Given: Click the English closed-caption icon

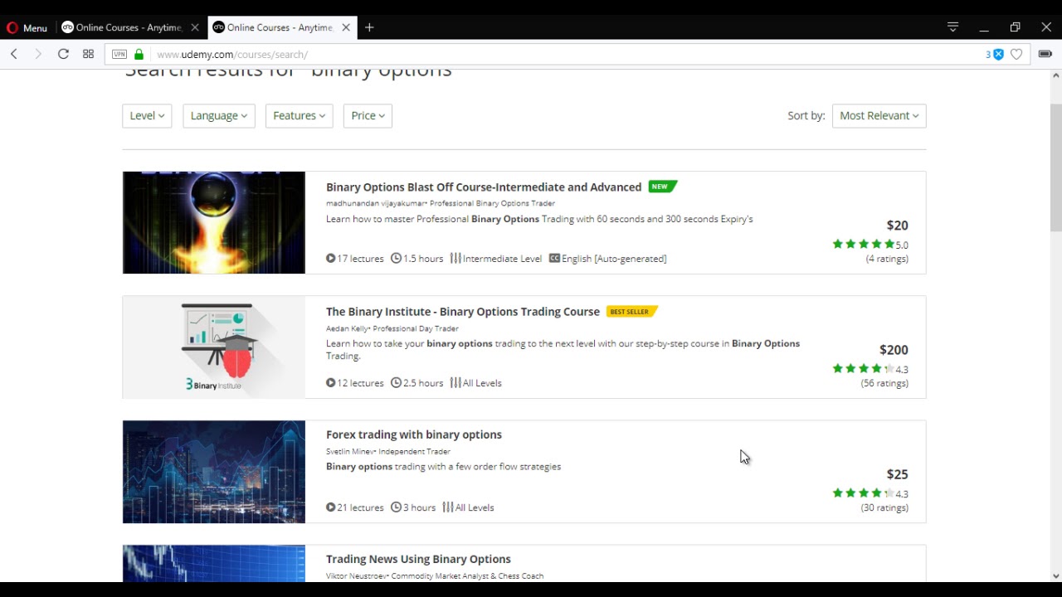Looking at the screenshot, I should coord(554,258).
